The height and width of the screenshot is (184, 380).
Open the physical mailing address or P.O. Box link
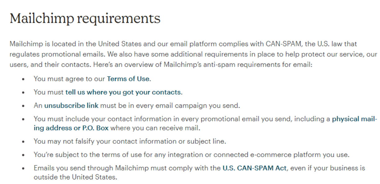pos(355,119)
